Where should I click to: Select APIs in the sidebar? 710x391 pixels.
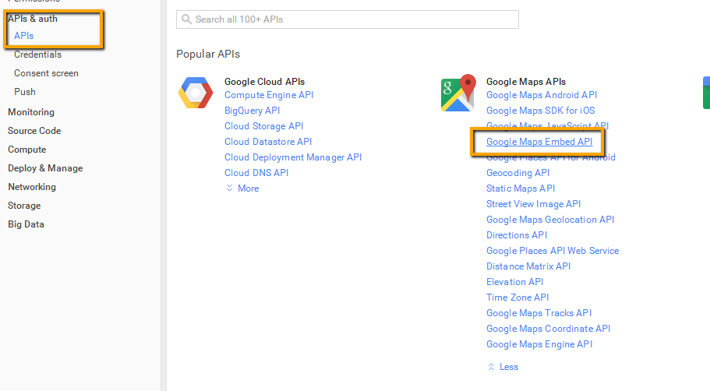(23, 36)
